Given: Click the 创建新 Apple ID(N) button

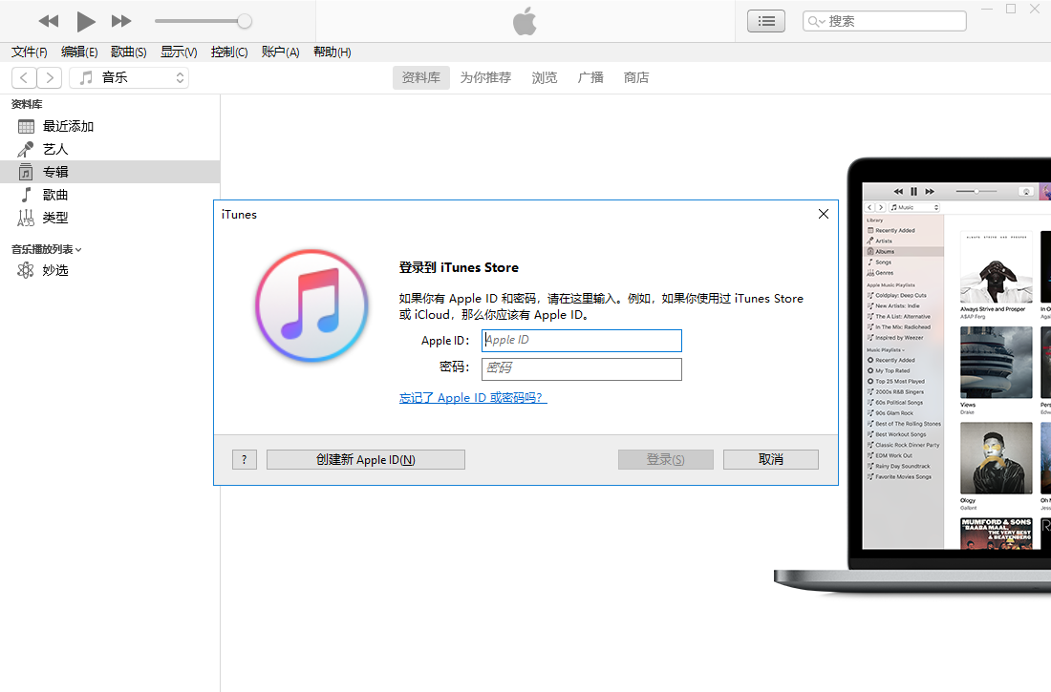Looking at the screenshot, I should coord(366,459).
